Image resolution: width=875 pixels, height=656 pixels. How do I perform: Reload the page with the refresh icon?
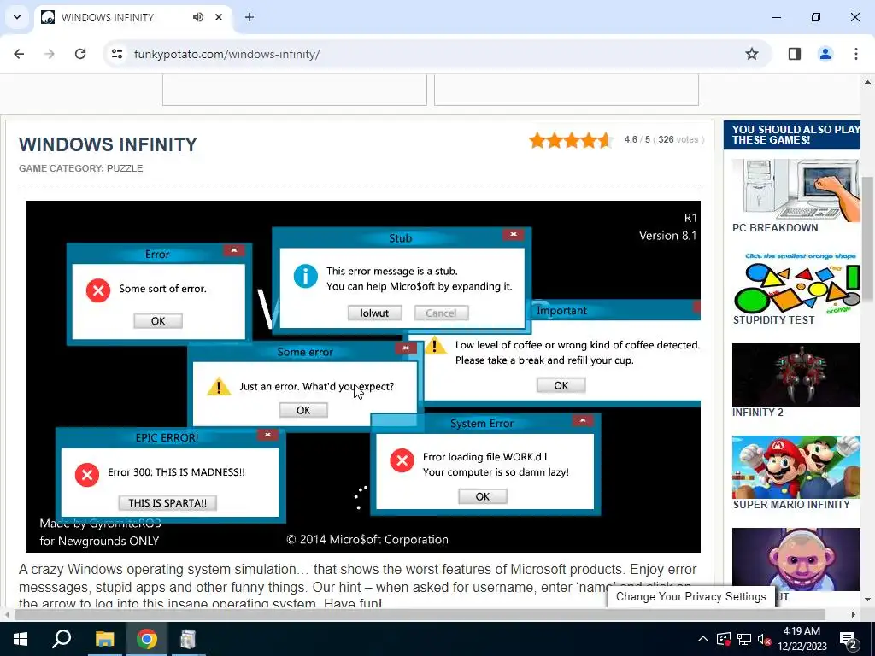click(x=80, y=54)
